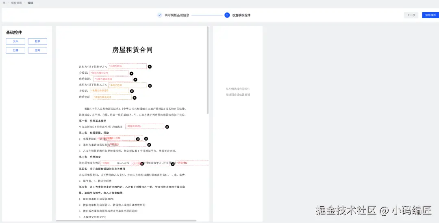Go to step 填写模板基础信息
The width and height of the screenshot is (439, 223).
coord(177,15)
